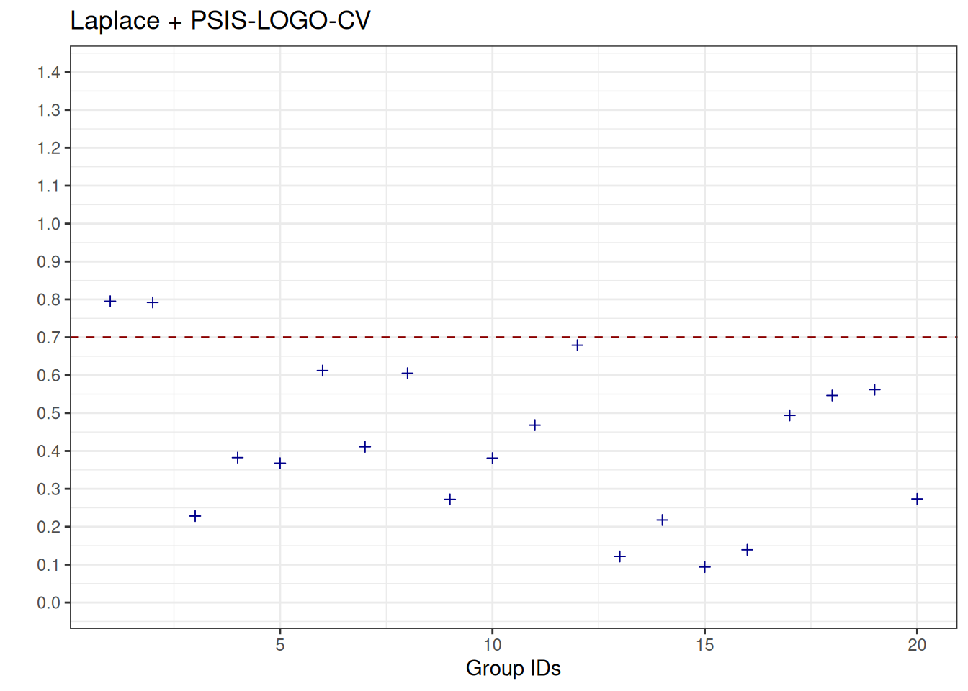Click the x-axis tick label 5
The width and height of the screenshot is (968, 691).
280,645
